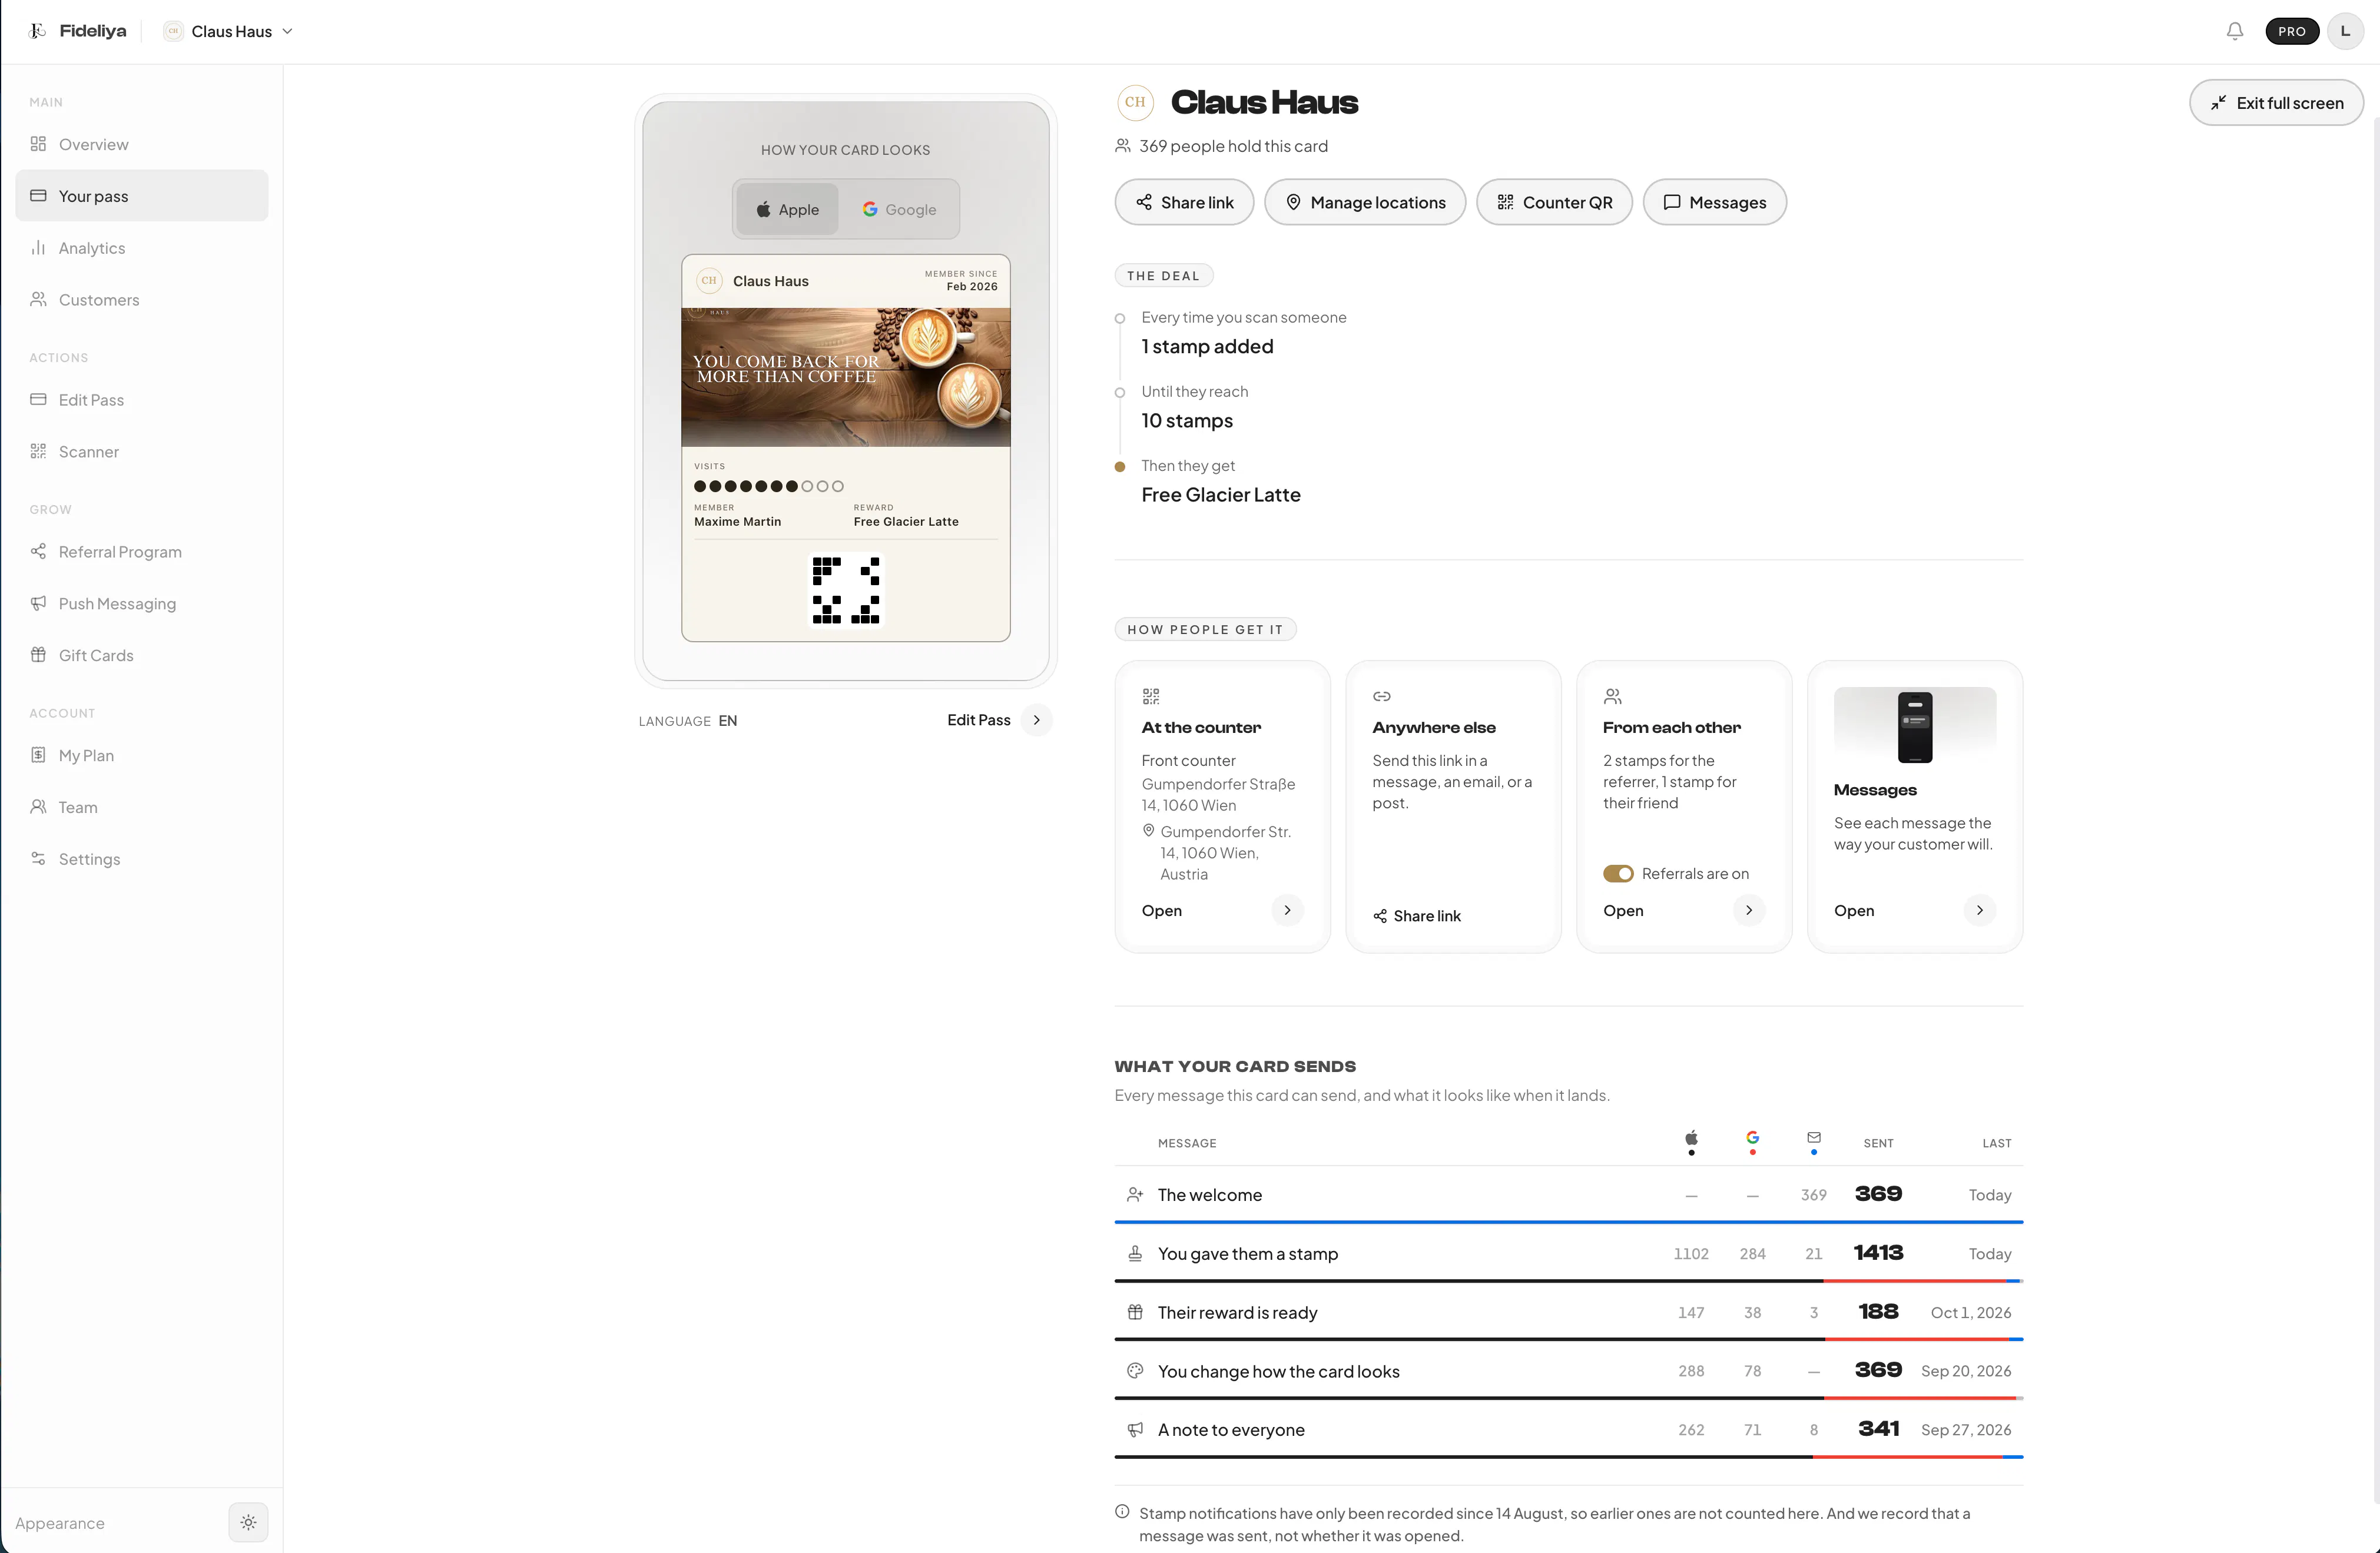Open Messages card arrow
This screenshot has height=1553, width=2380.
coord(1979,910)
